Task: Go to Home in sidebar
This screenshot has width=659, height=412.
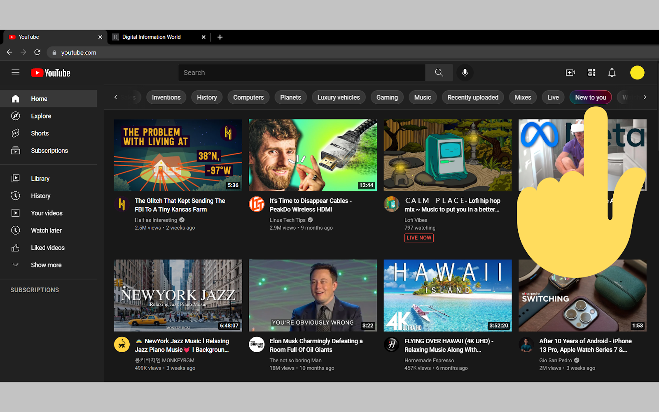Action: (x=49, y=99)
